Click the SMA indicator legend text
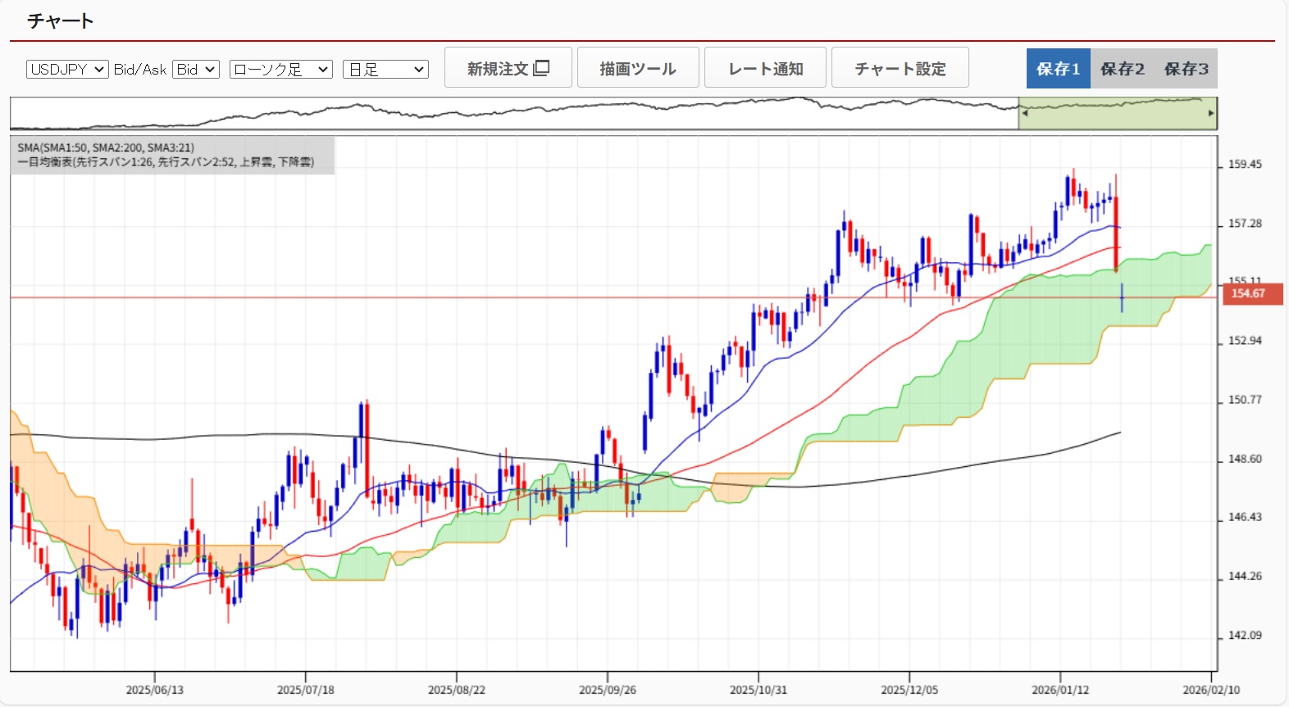Image resolution: width=1289 pixels, height=707 pixels. point(106,147)
